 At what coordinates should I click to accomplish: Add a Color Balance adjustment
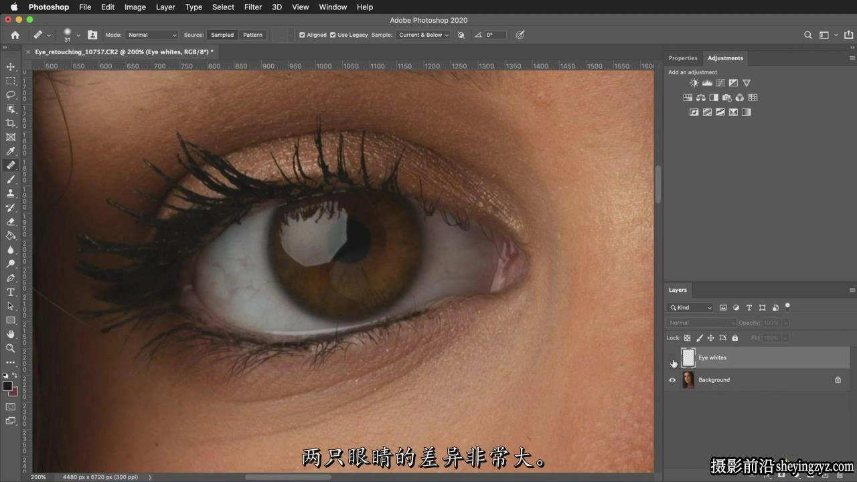[700, 98]
